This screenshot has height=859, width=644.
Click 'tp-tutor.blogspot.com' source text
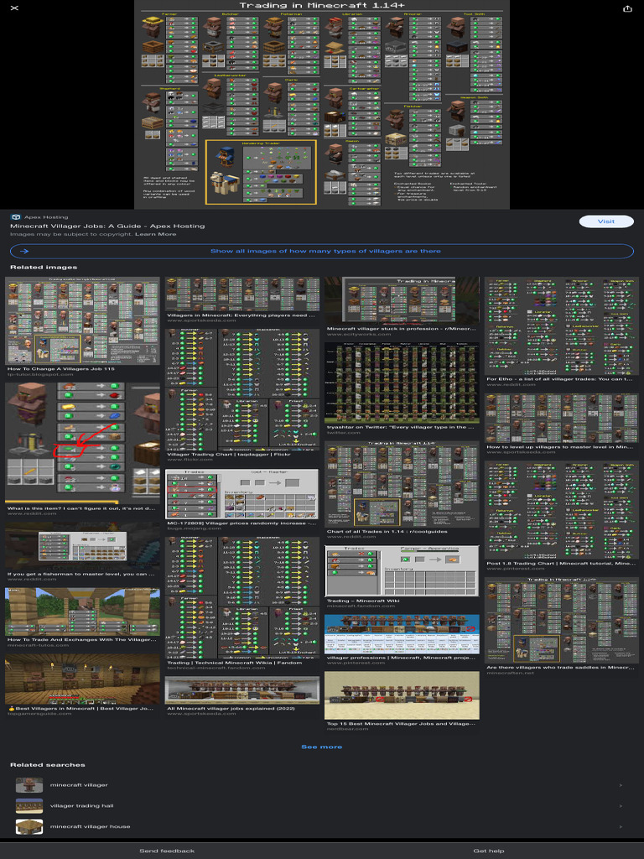click(x=40, y=374)
